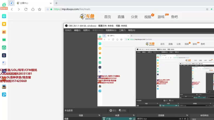Open the green plus sidebar app
Image resolution: width=214 pixels, height=120 pixels.
(4, 16)
